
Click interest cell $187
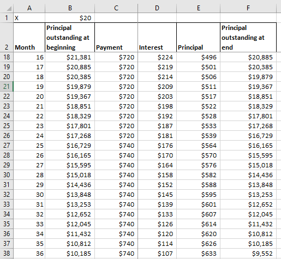[x=157, y=126]
